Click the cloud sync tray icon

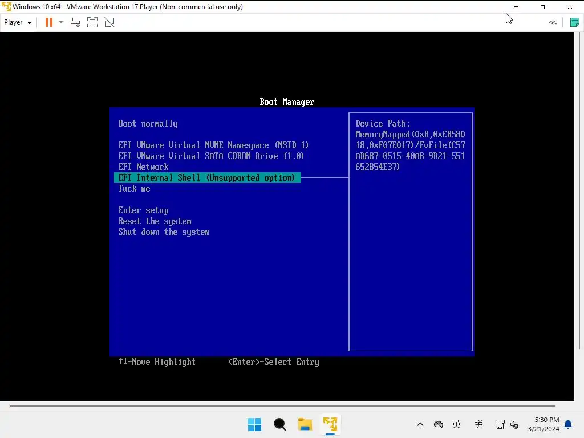click(439, 424)
